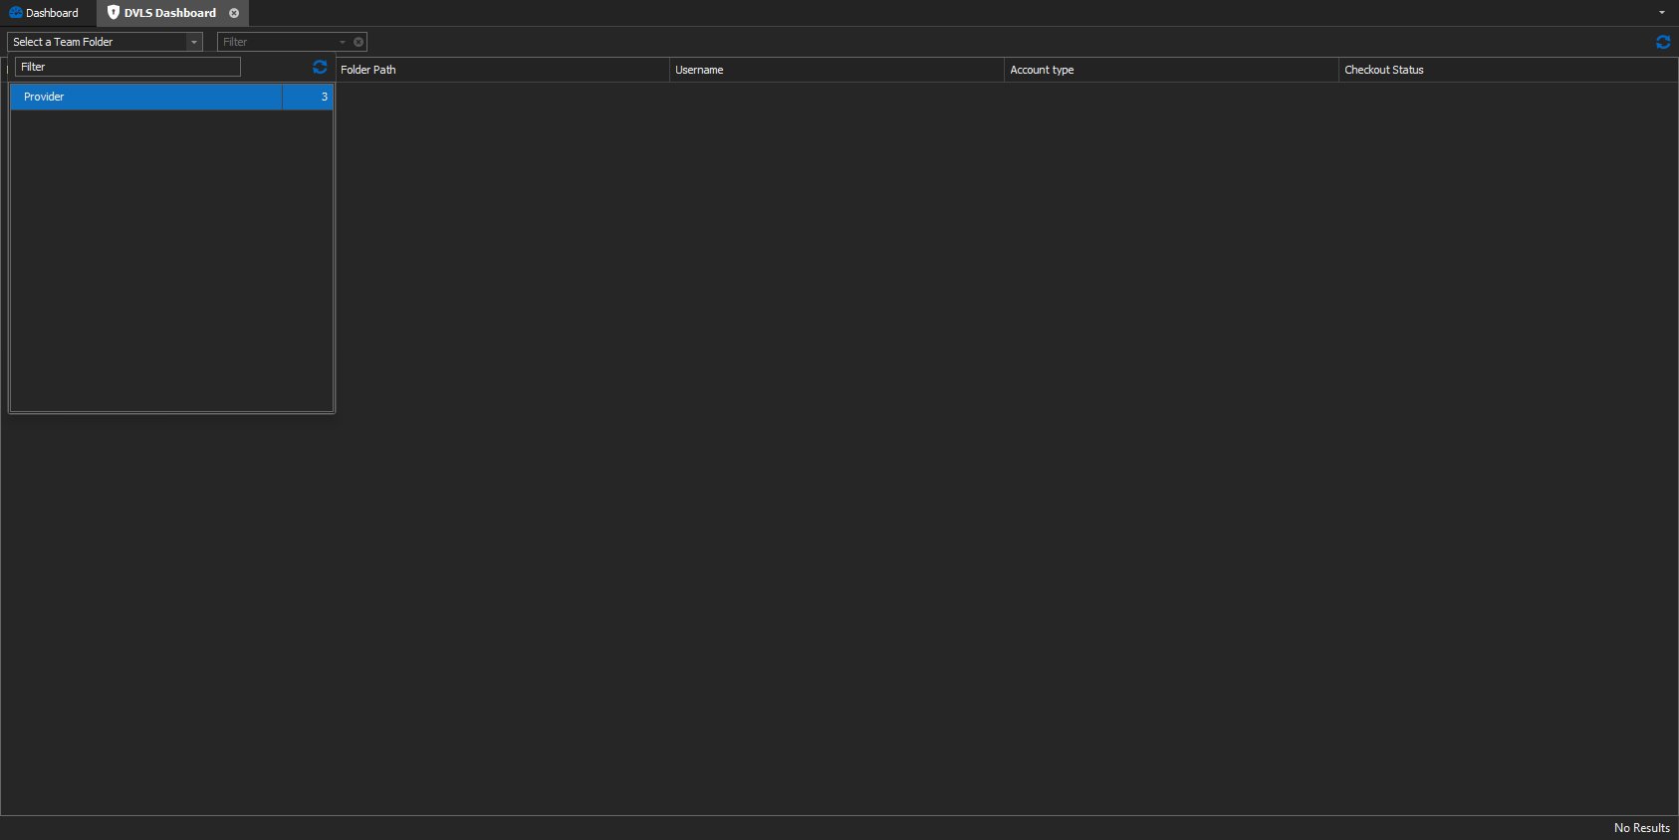Close the DVLS Dashboard tab
1679x840 pixels.
(x=234, y=13)
